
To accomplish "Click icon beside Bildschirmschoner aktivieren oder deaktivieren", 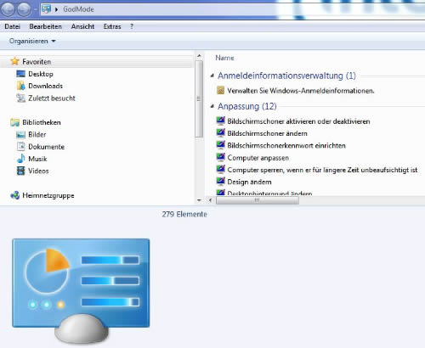I will 220,121.
